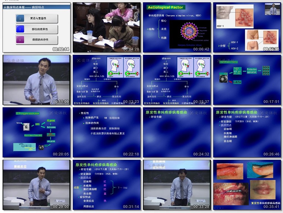
Task: Open the thumbnail timestamped 00:02:14
Action: click(x=36, y=27)
